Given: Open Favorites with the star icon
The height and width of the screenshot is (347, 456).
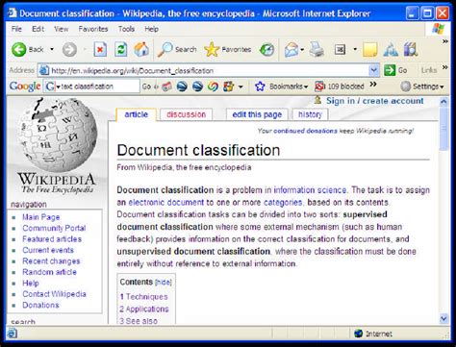Looking at the screenshot, I should [228, 49].
